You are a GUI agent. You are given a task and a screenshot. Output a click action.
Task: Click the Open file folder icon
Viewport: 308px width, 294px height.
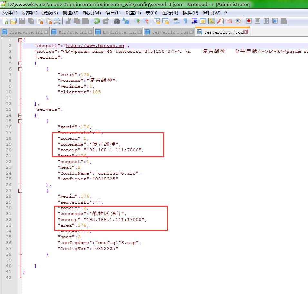[13, 21]
